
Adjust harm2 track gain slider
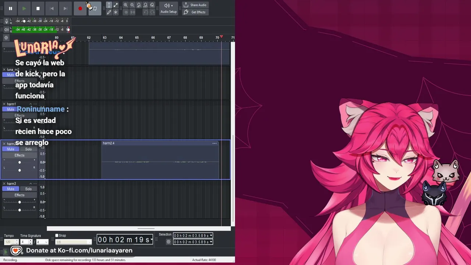coord(20,162)
